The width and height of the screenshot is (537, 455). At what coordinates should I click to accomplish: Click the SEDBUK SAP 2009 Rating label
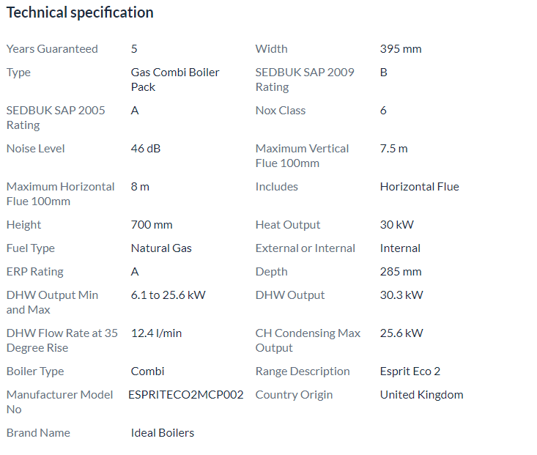(x=304, y=79)
